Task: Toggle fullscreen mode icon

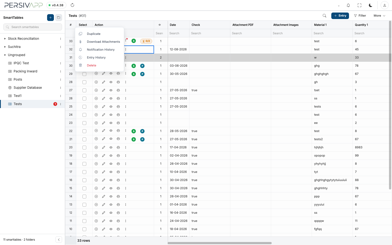Action: [359, 5]
